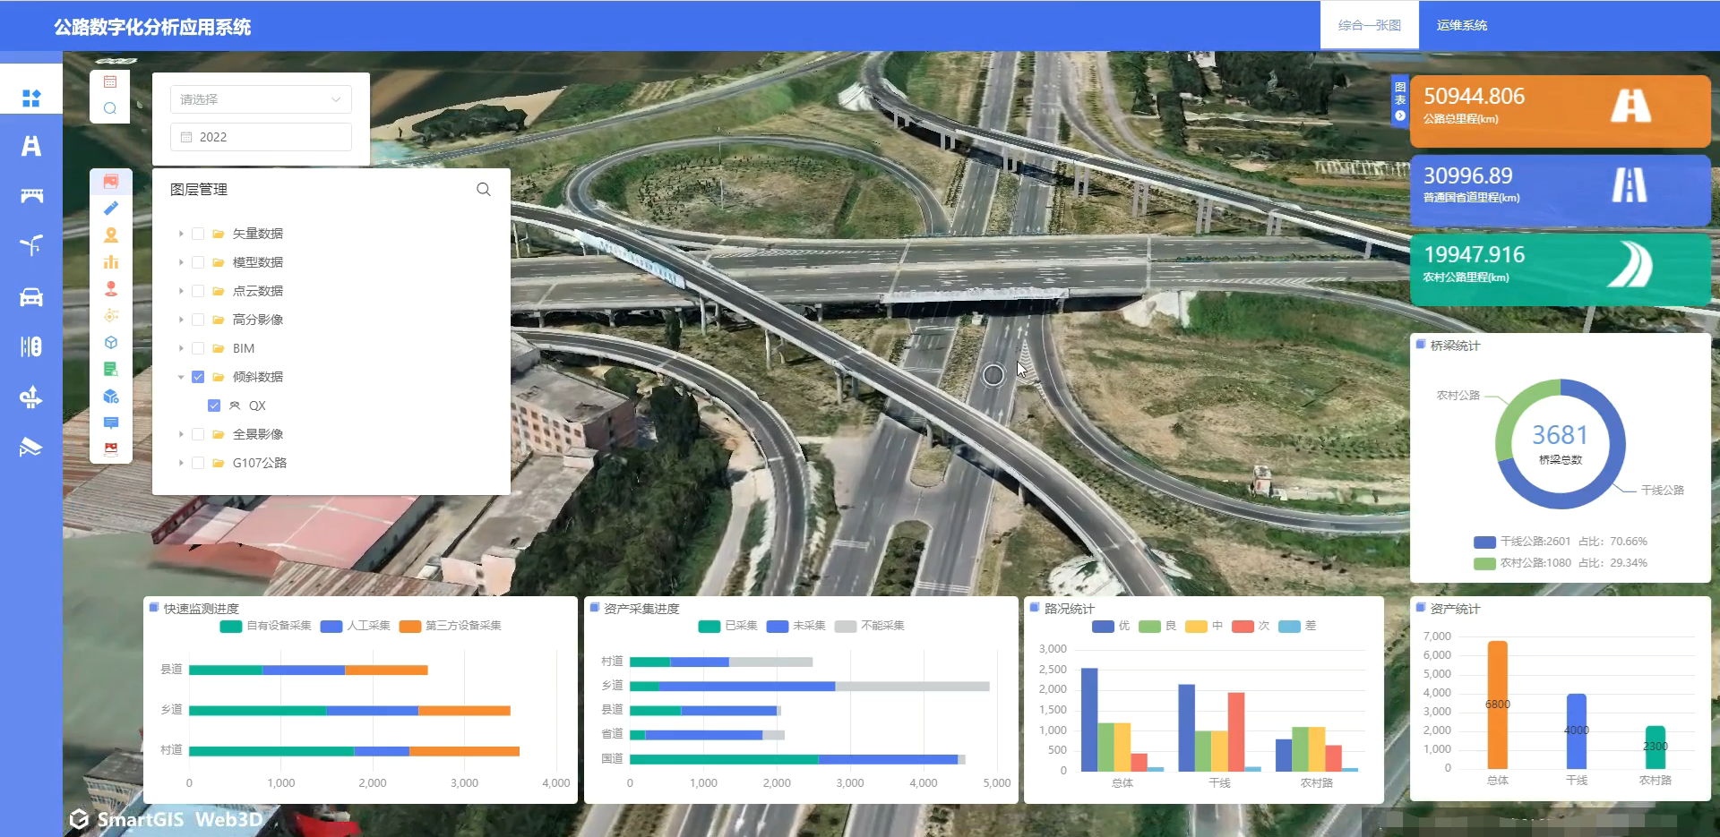Viewport: 1720px width, 837px height.
Task: Click the car icon in left sidebar
Action: [31, 297]
